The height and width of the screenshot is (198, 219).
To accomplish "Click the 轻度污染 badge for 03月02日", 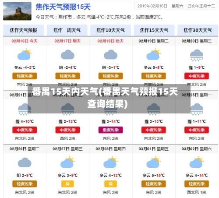I will tap(197, 184).
